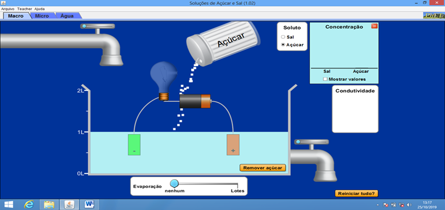This screenshot has width=445, height=210.
Task: Select the Açúcar solute radio button
Action: 283,45
